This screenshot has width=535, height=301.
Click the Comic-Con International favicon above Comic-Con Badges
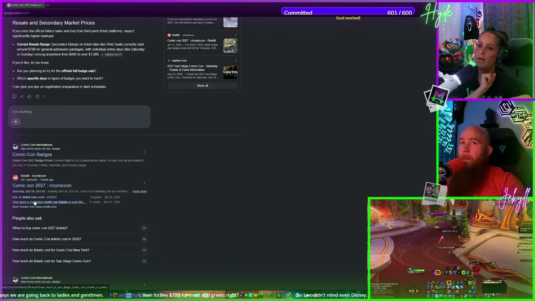(15, 147)
